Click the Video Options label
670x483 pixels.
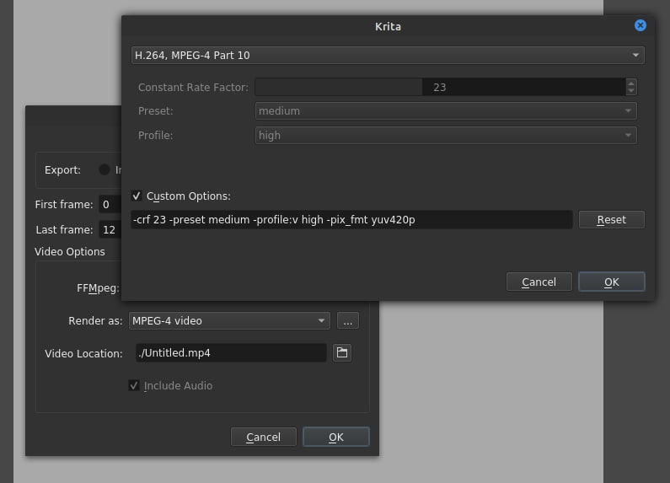point(70,252)
